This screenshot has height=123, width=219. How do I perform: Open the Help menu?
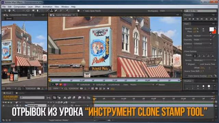[x=73, y=7]
